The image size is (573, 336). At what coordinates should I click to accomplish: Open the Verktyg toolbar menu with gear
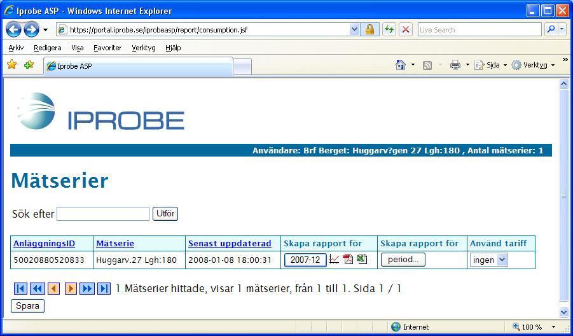(533, 65)
